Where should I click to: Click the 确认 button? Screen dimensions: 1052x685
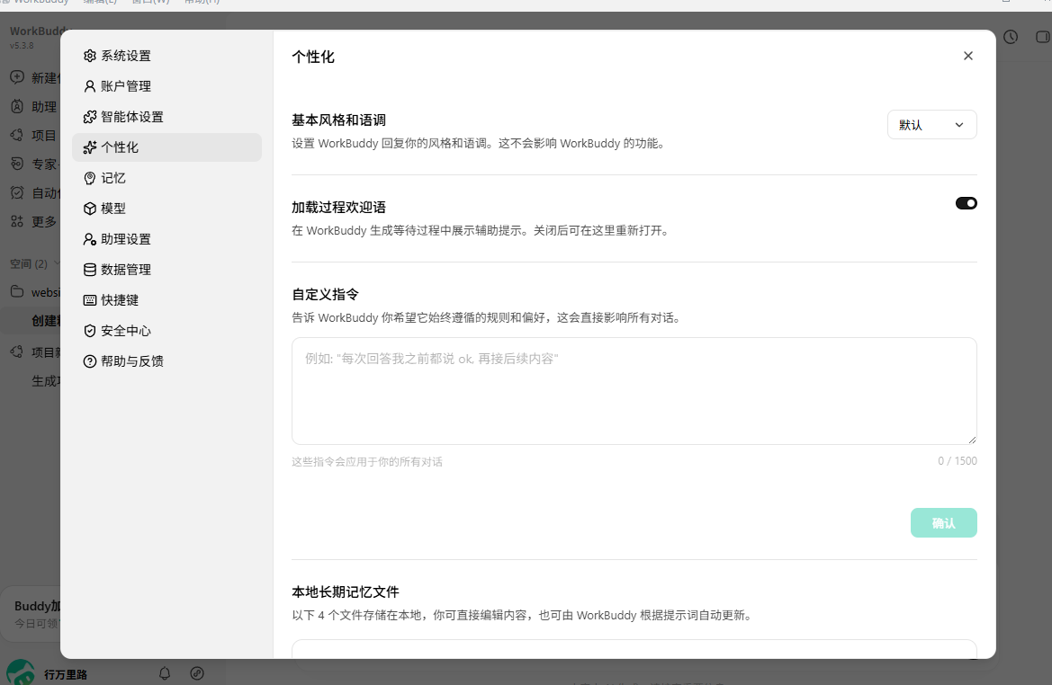(x=943, y=523)
